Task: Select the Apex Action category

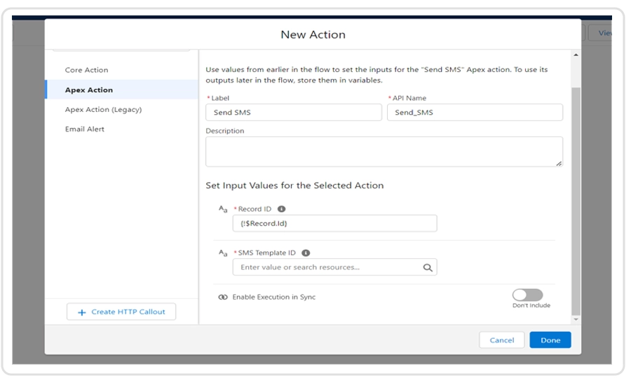Action: click(89, 90)
